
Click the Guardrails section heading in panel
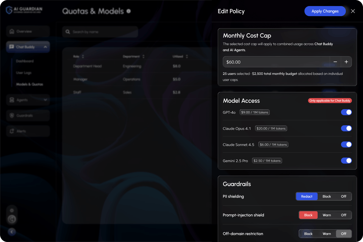click(x=237, y=184)
